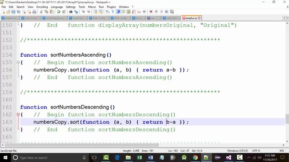Viewport: 289px width, 162px height.
Task: Toggle word wrap in the toolbar
Action: (x=107, y=12)
